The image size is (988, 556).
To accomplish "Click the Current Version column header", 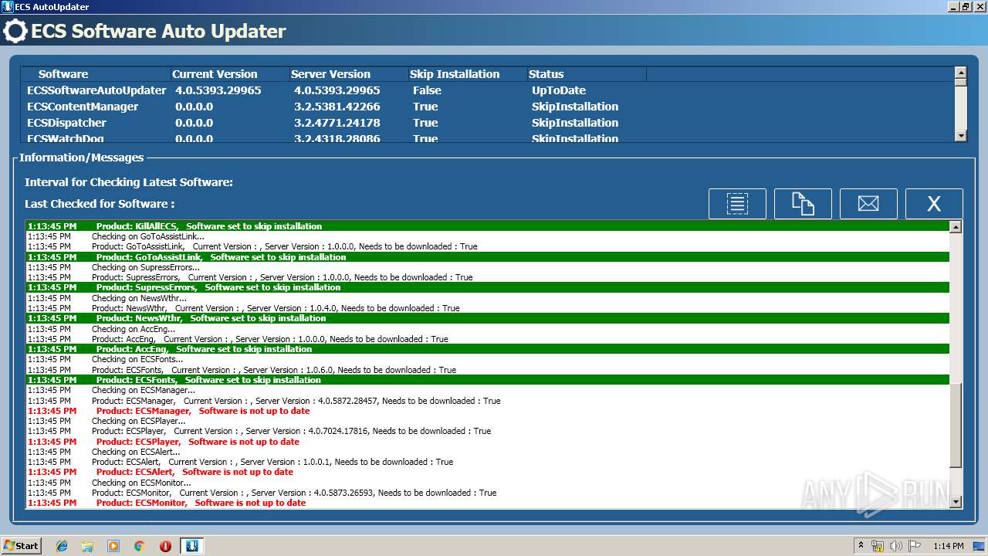I will point(229,74).
